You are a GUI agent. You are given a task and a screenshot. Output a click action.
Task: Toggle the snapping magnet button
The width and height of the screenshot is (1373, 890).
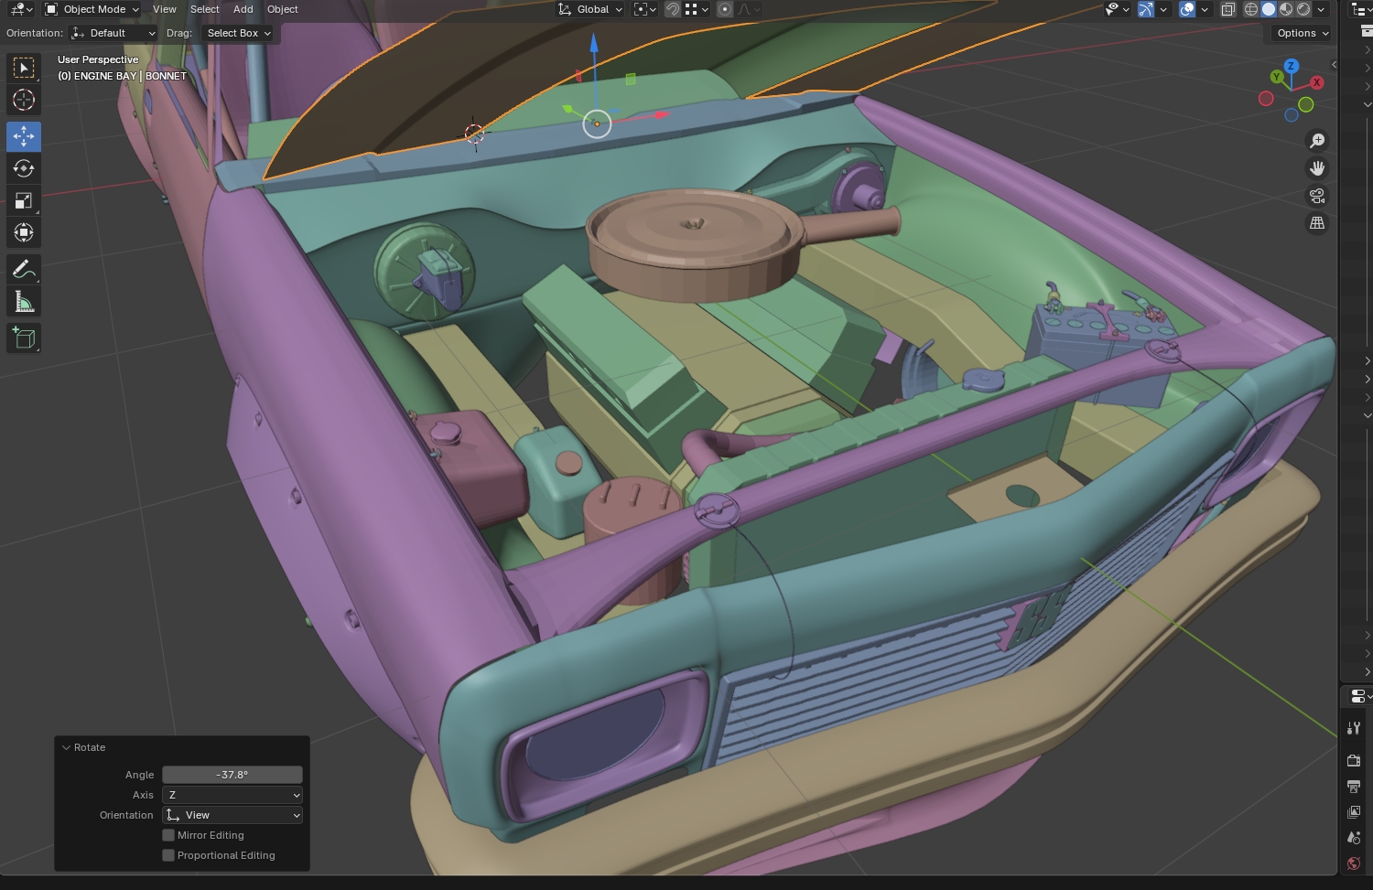673,9
